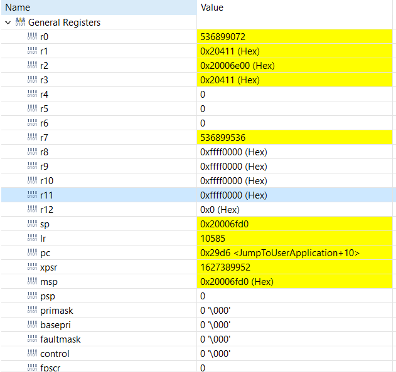
Task: Click the xpsr value 1627389952
Action: click(224, 267)
